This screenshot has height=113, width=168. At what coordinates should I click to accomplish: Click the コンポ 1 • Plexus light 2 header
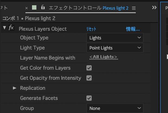coord(29,18)
